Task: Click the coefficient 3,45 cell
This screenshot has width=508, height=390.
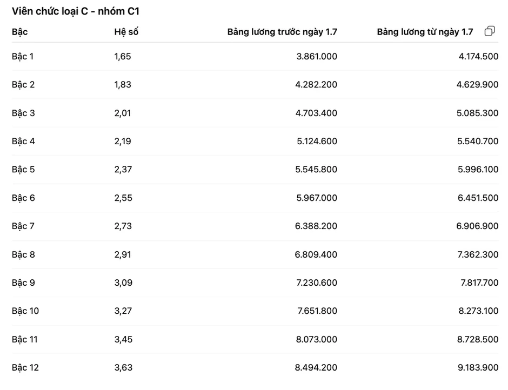Action: point(123,339)
